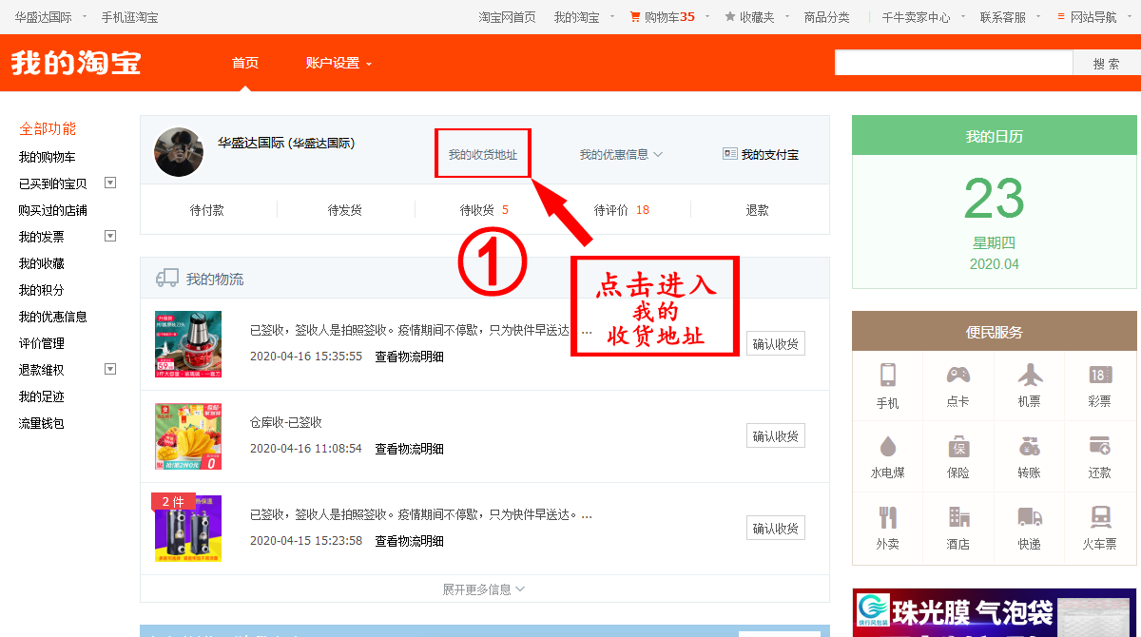Expand the 已买到的宝贝 sidebar arrow

coord(110,183)
